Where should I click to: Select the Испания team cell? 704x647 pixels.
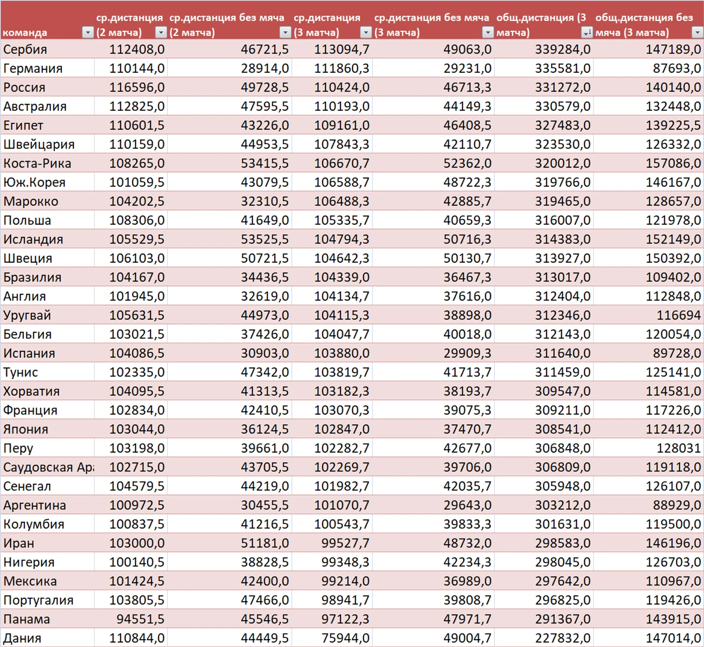[x=47, y=353]
